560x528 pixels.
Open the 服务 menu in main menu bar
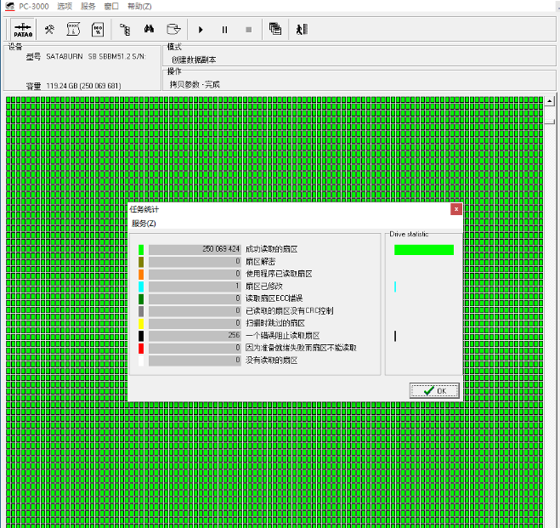(x=88, y=6)
